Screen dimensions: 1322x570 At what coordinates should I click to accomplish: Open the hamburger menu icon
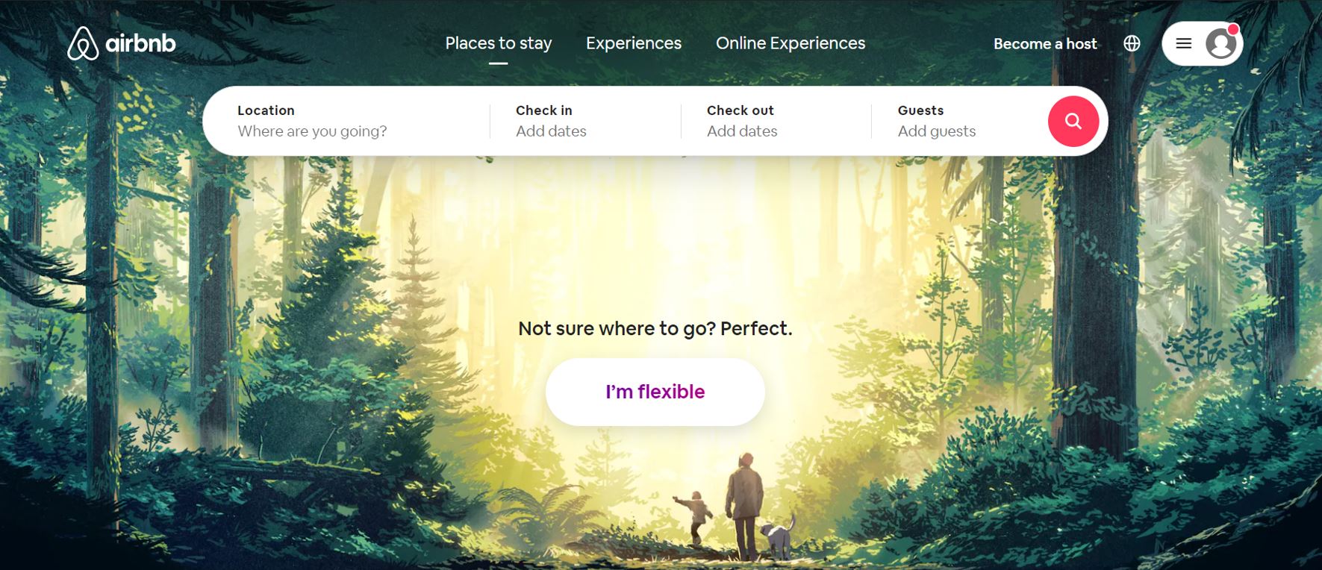[1184, 43]
